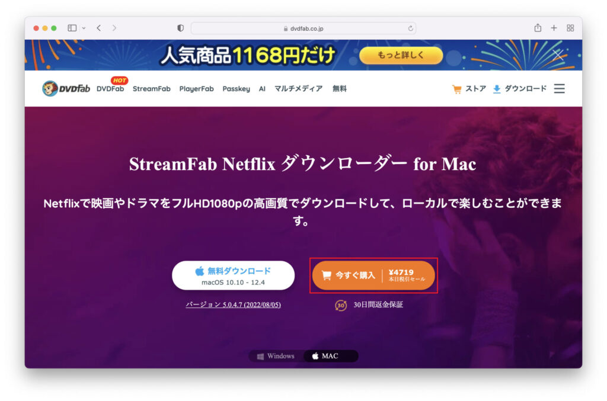Go back with the browser back arrow
This screenshot has height=401, width=607.
click(x=99, y=28)
